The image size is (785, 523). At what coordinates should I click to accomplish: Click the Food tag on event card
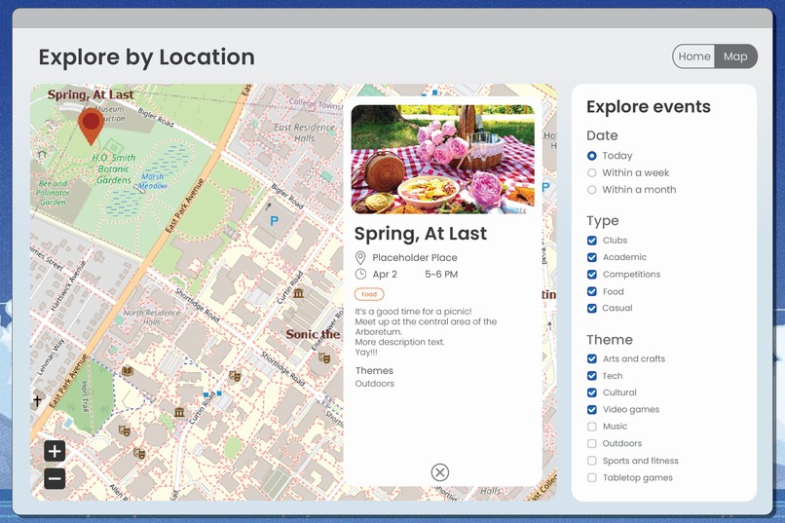[x=369, y=294]
